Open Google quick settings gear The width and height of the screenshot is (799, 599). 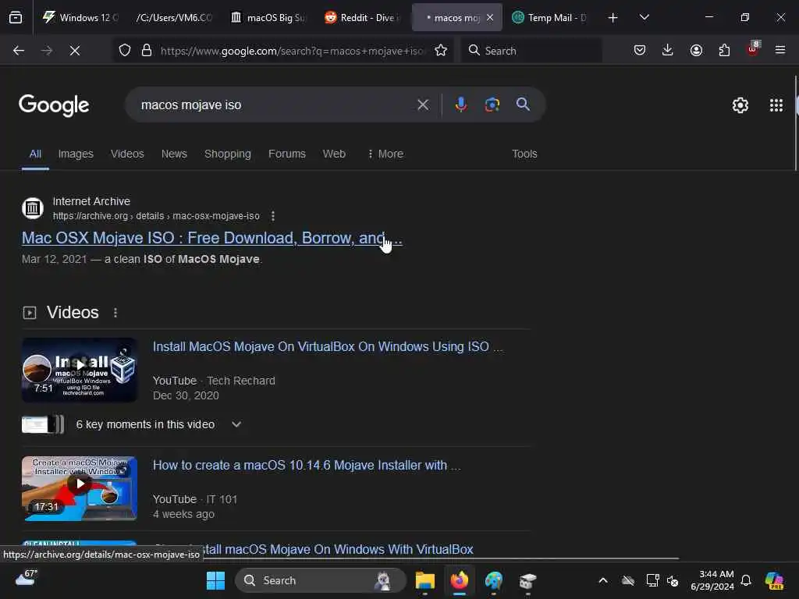tap(740, 105)
